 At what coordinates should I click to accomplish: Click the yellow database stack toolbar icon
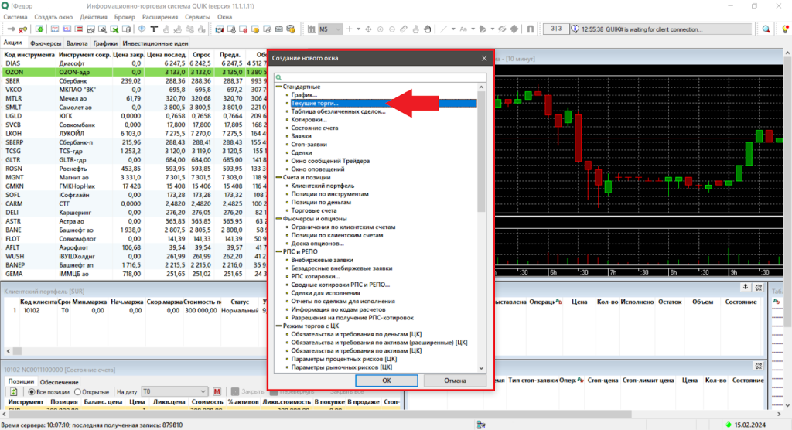click(x=291, y=29)
